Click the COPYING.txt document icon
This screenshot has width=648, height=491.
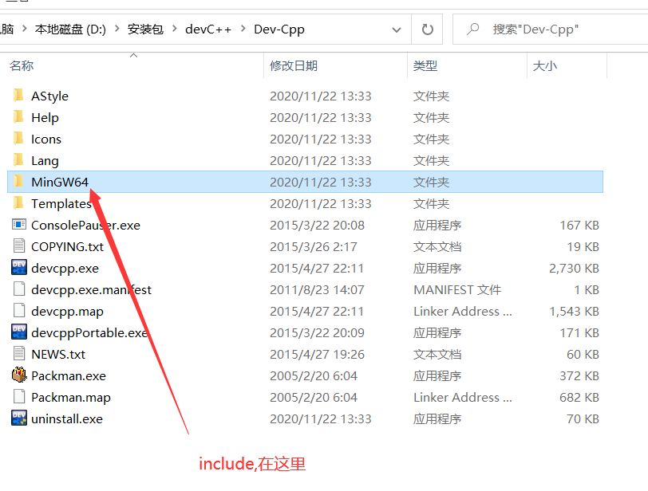tap(19, 246)
